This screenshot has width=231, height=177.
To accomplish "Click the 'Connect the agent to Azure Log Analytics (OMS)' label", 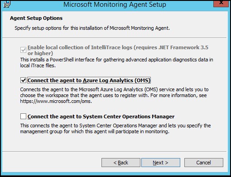I will [x=89, y=80].
